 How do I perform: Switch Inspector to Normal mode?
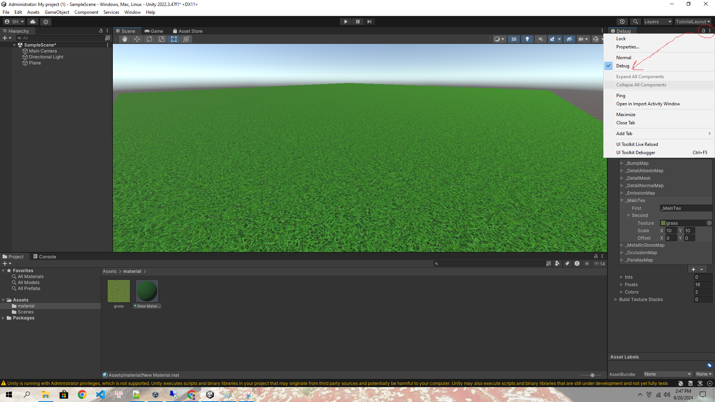pos(624,57)
